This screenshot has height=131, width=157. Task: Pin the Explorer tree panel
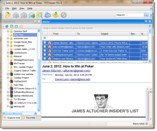point(35,22)
